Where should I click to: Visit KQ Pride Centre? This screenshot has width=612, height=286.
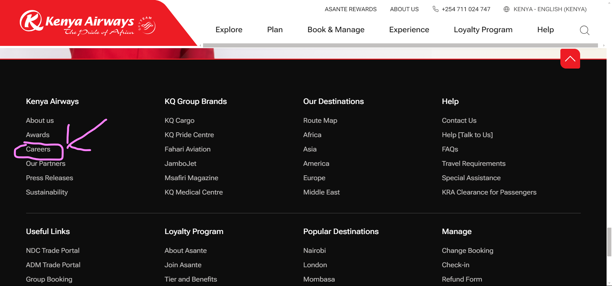(189, 135)
